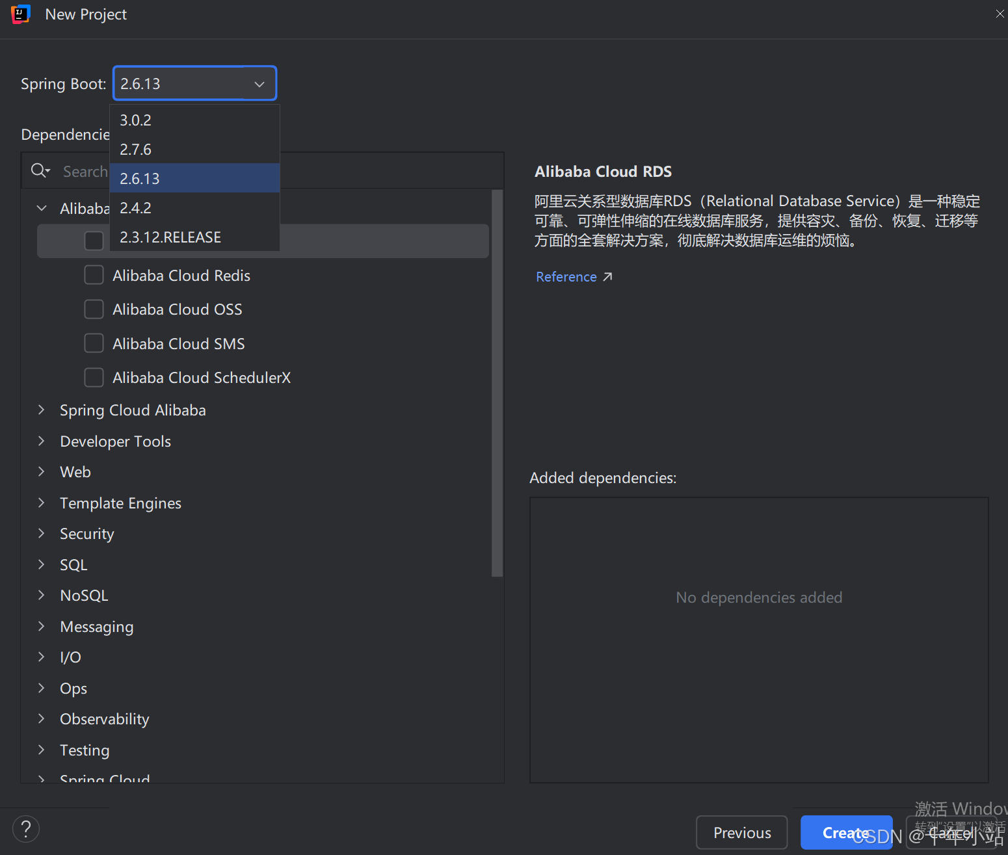
Task: Click the search magnifier icon
Action: [40, 171]
